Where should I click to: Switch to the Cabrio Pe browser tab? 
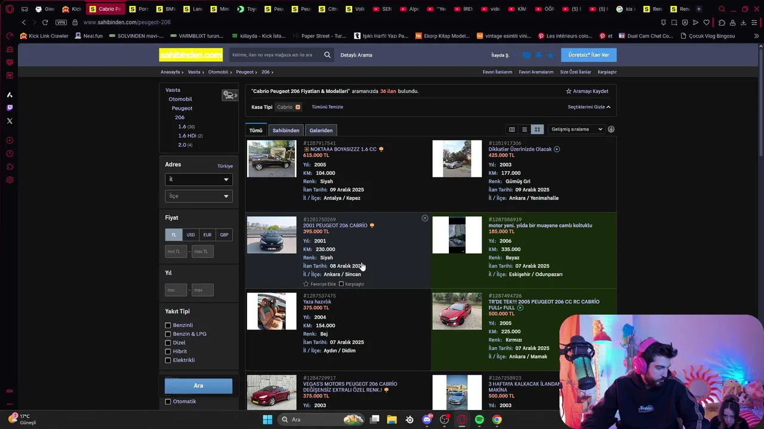[106, 9]
